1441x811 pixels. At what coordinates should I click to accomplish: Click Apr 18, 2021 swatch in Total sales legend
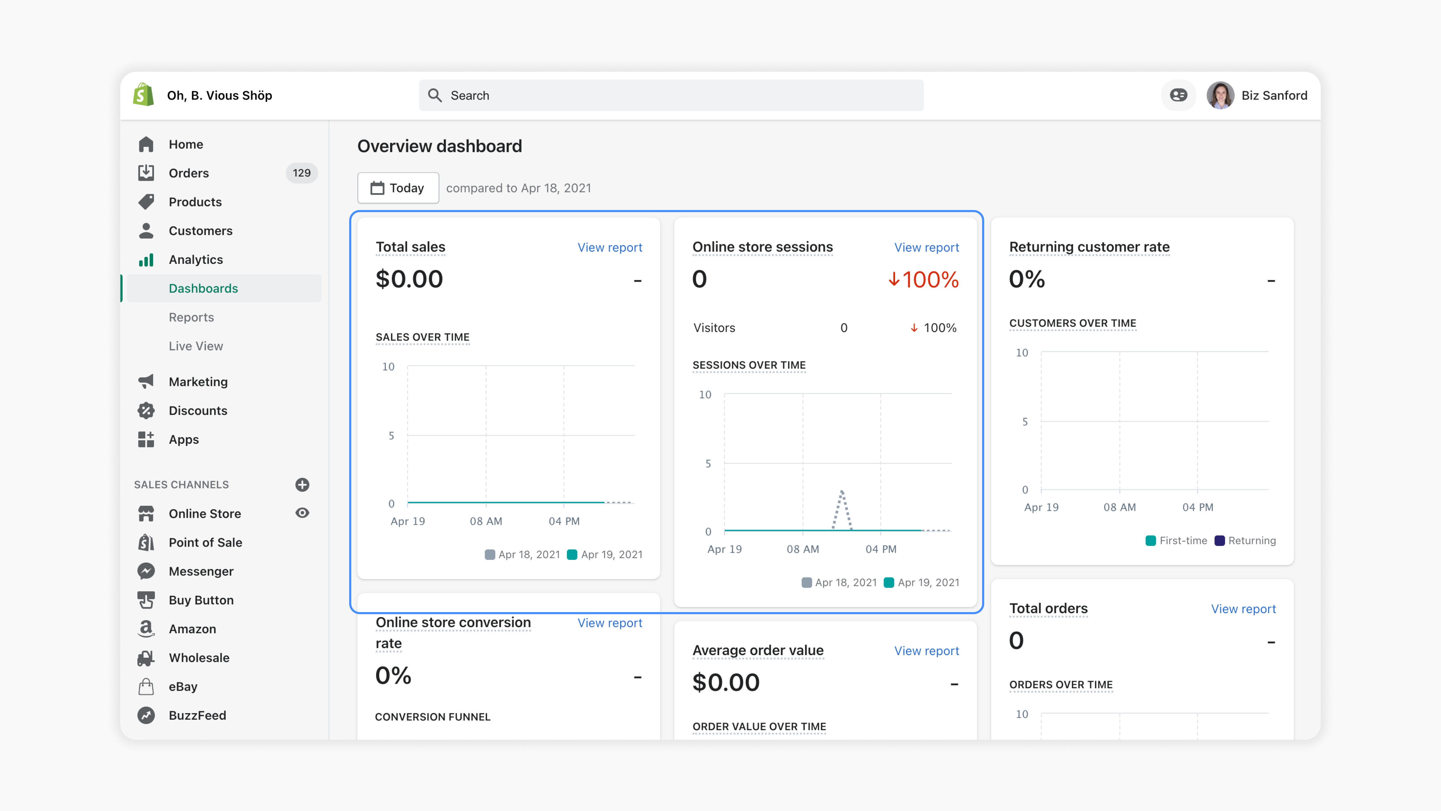click(489, 555)
